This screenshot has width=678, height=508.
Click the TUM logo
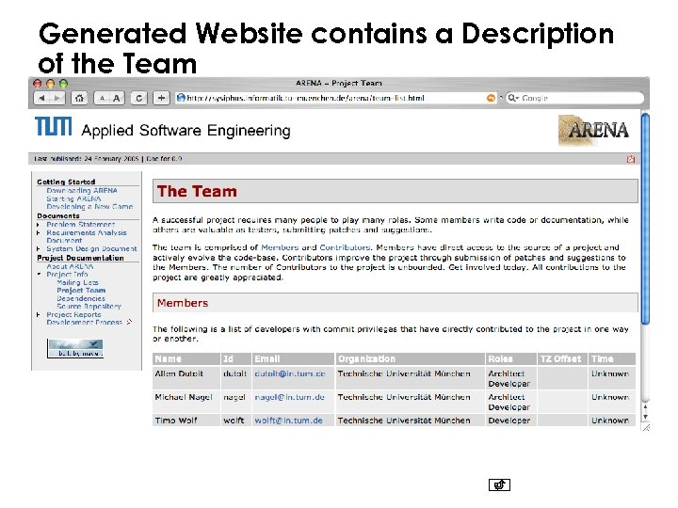click(x=53, y=126)
